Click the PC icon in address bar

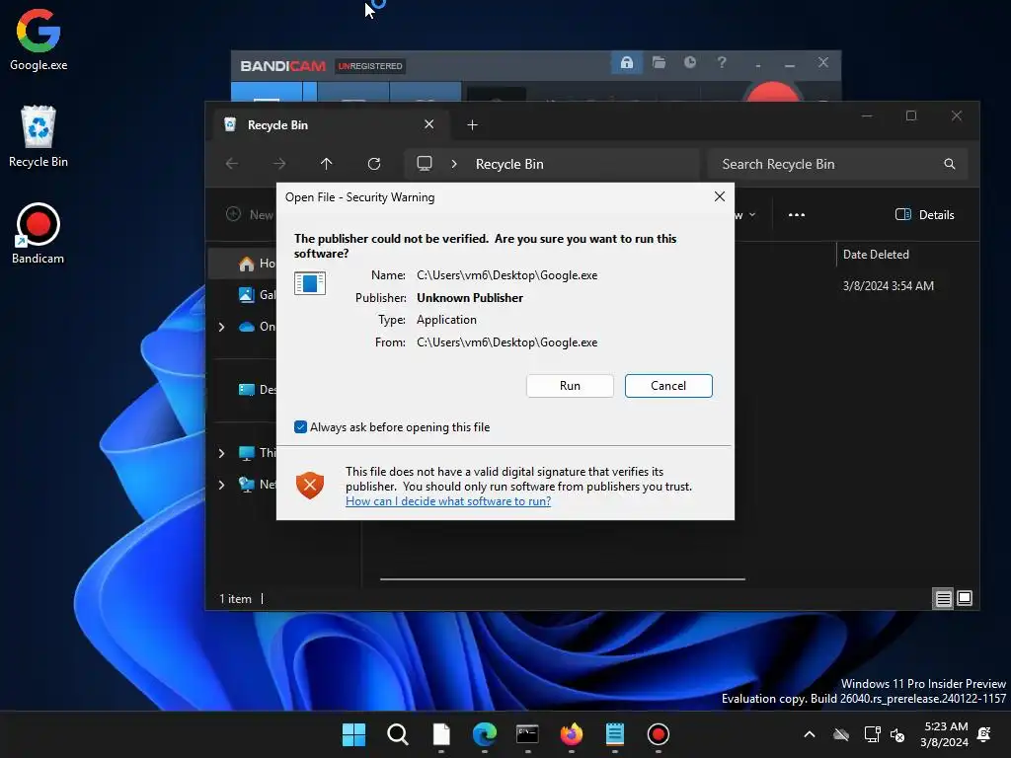425,164
